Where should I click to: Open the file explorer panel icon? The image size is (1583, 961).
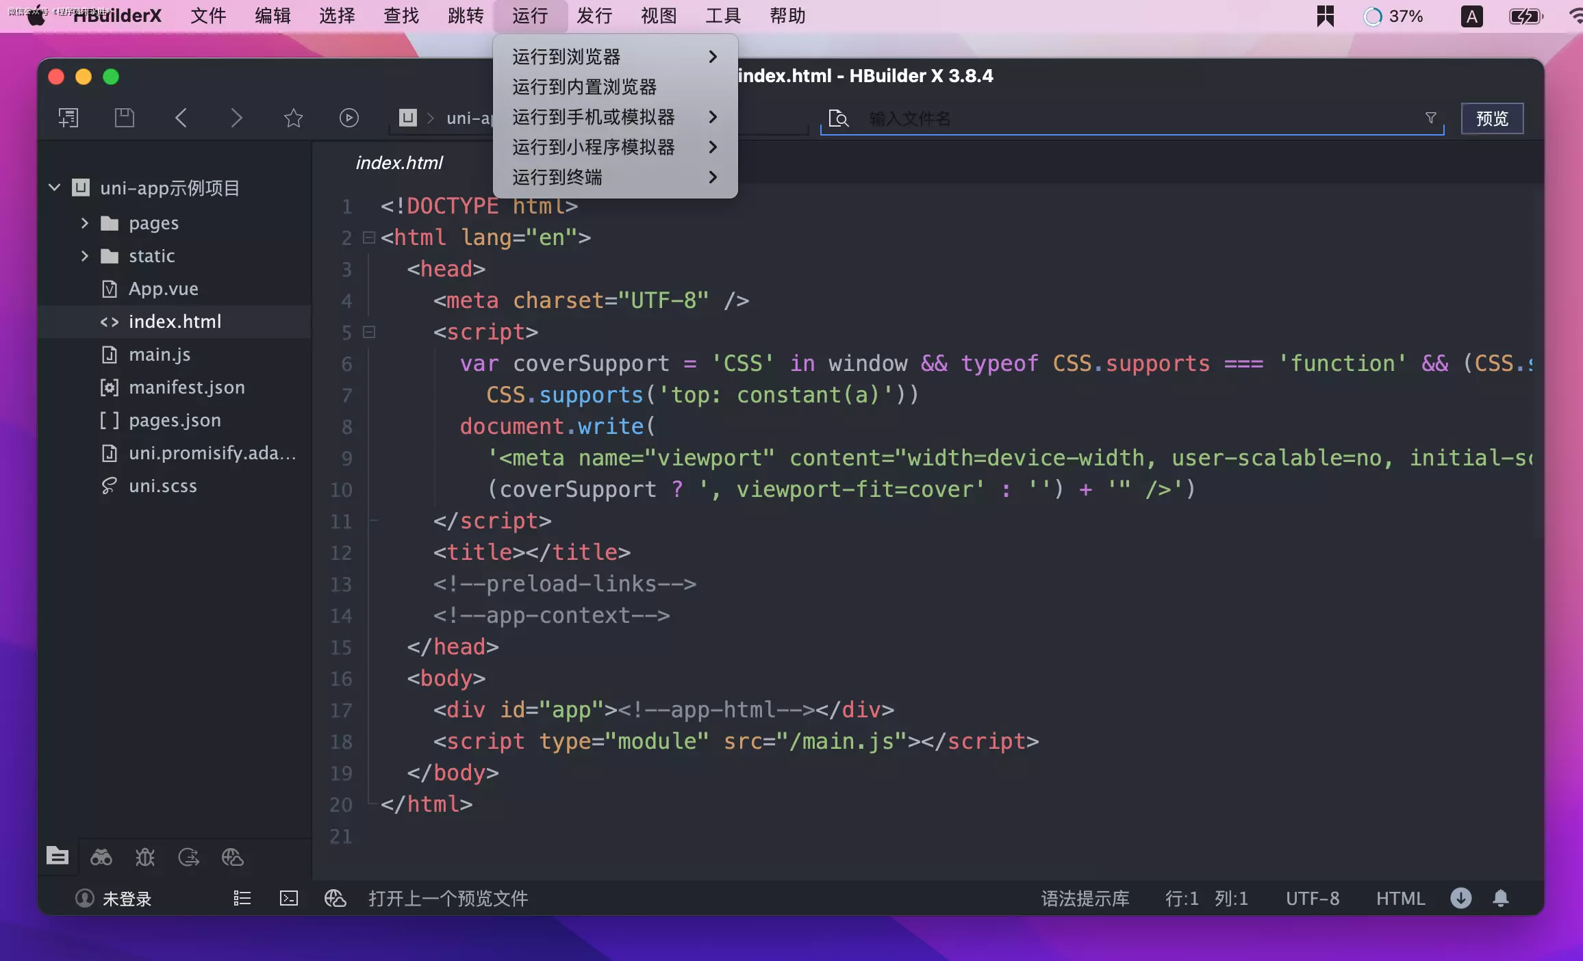click(x=58, y=856)
